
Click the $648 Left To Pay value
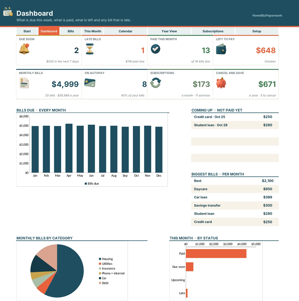click(266, 50)
